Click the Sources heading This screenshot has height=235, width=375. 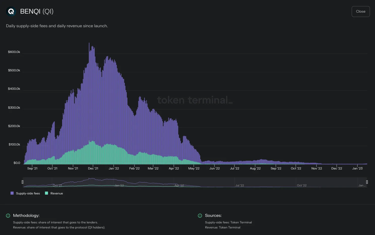[213, 216]
